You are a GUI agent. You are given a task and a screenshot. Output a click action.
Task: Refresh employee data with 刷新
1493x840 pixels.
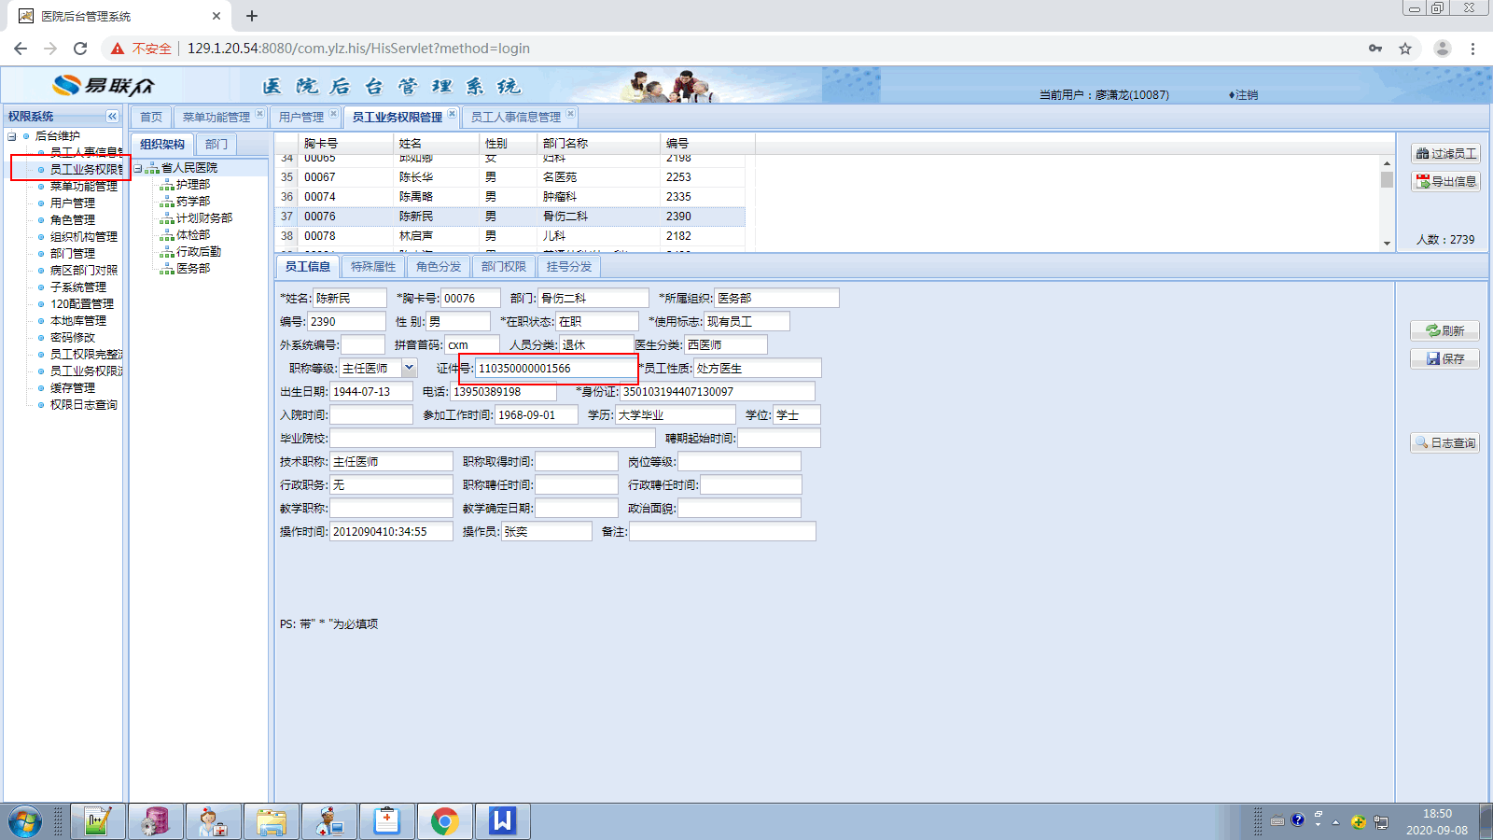click(1444, 331)
